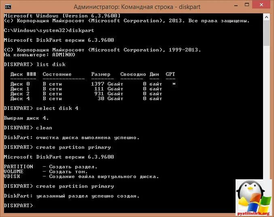Click the '931 Gбайт' size value
Image resolution: width=274 pixels, height=217 pixels.
[109, 94]
